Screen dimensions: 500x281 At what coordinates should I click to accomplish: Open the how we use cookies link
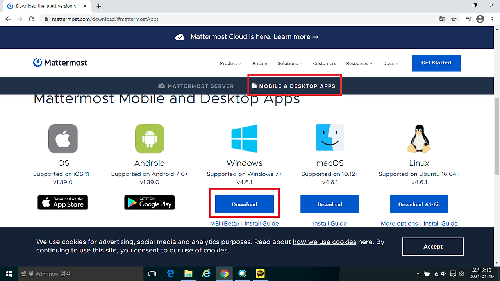click(325, 242)
